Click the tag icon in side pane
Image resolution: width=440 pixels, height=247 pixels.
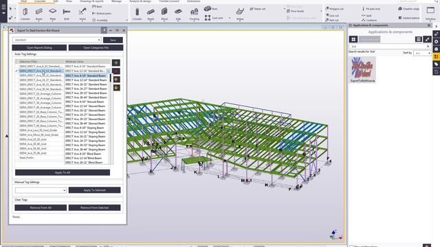[x=436, y=64]
